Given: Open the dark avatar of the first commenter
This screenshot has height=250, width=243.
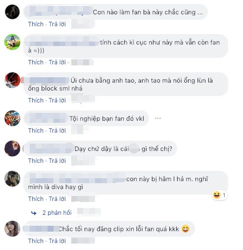Looking at the screenshot, I should point(12,12).
